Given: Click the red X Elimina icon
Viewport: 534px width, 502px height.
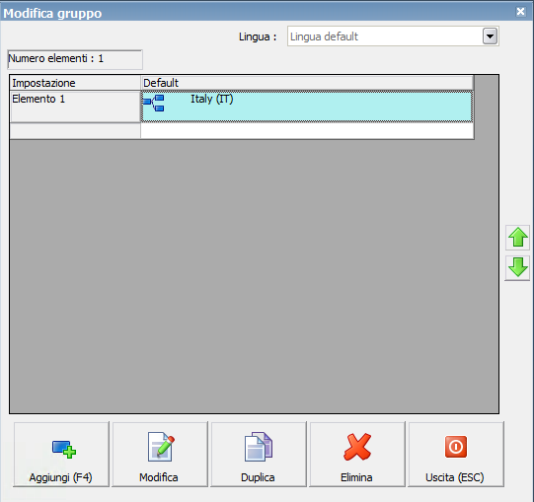Looking at the screenshot, I should click(357, 447).
